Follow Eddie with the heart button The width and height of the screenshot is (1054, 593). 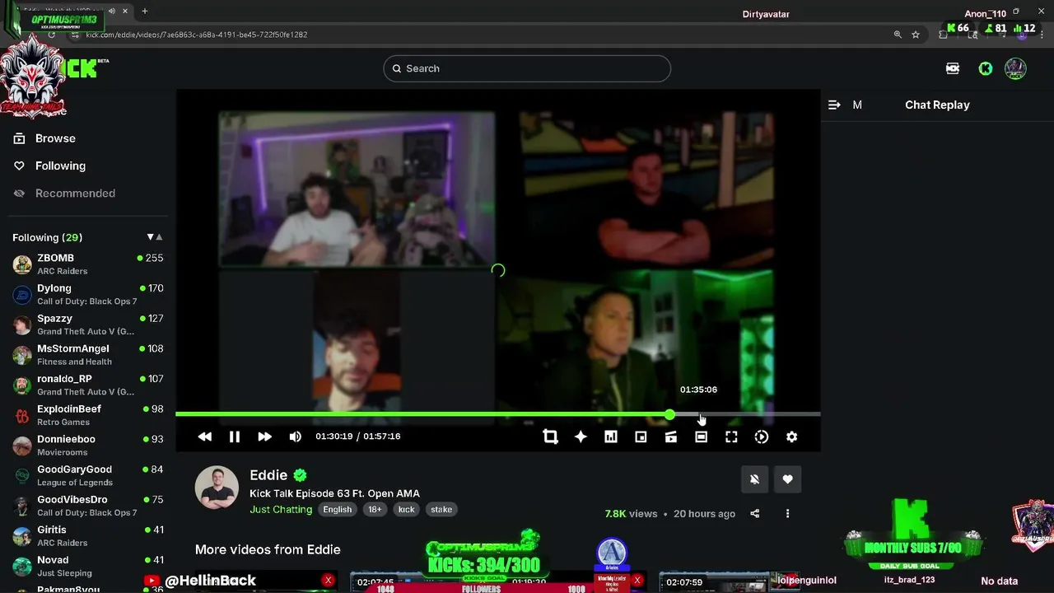[787, 479]
